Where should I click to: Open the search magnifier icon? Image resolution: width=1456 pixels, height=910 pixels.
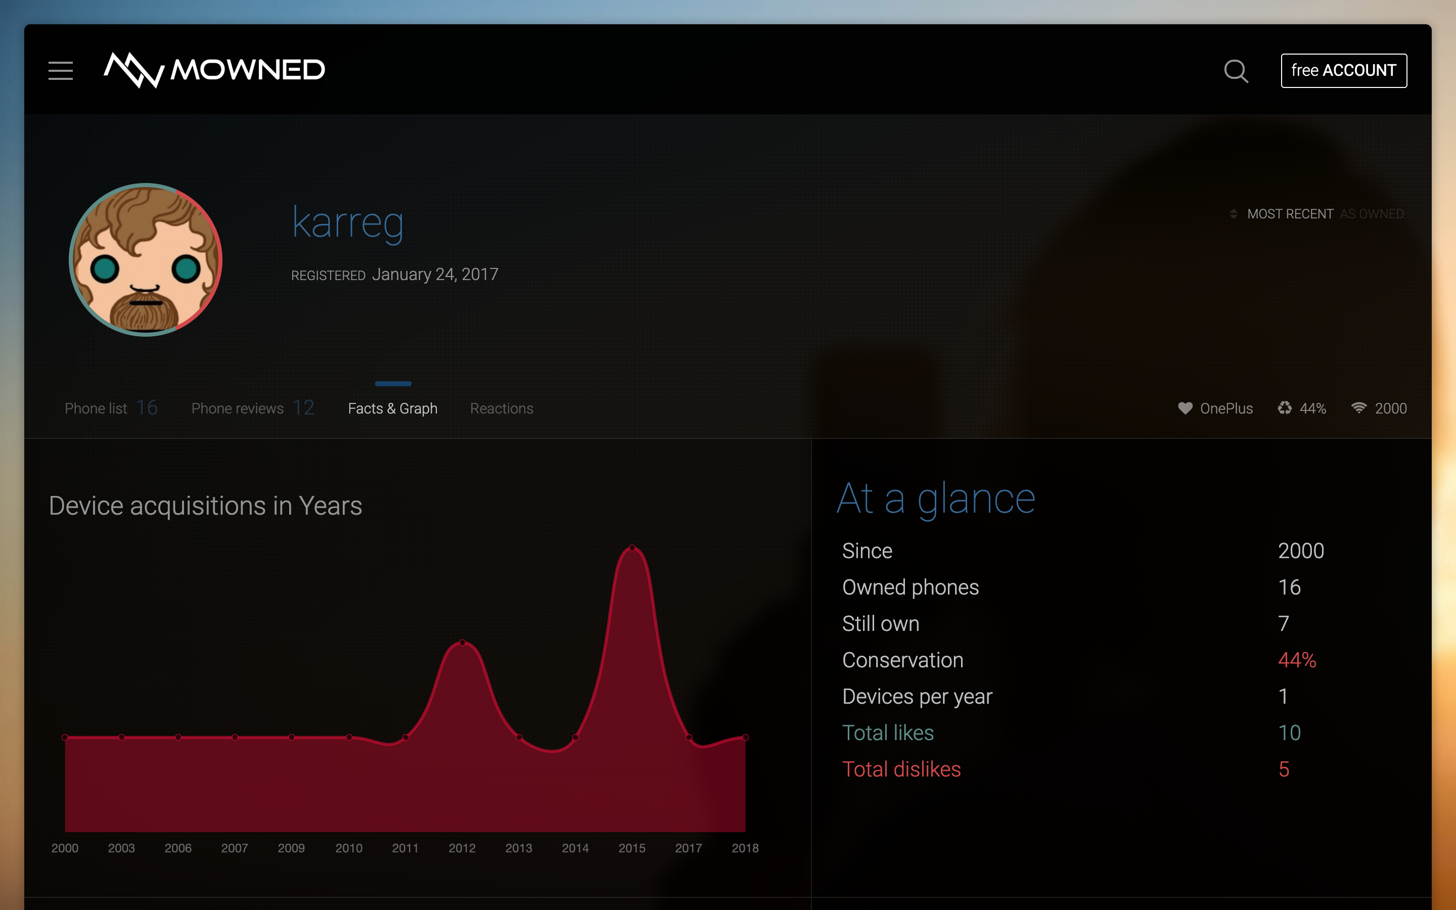pos(1236,71)
